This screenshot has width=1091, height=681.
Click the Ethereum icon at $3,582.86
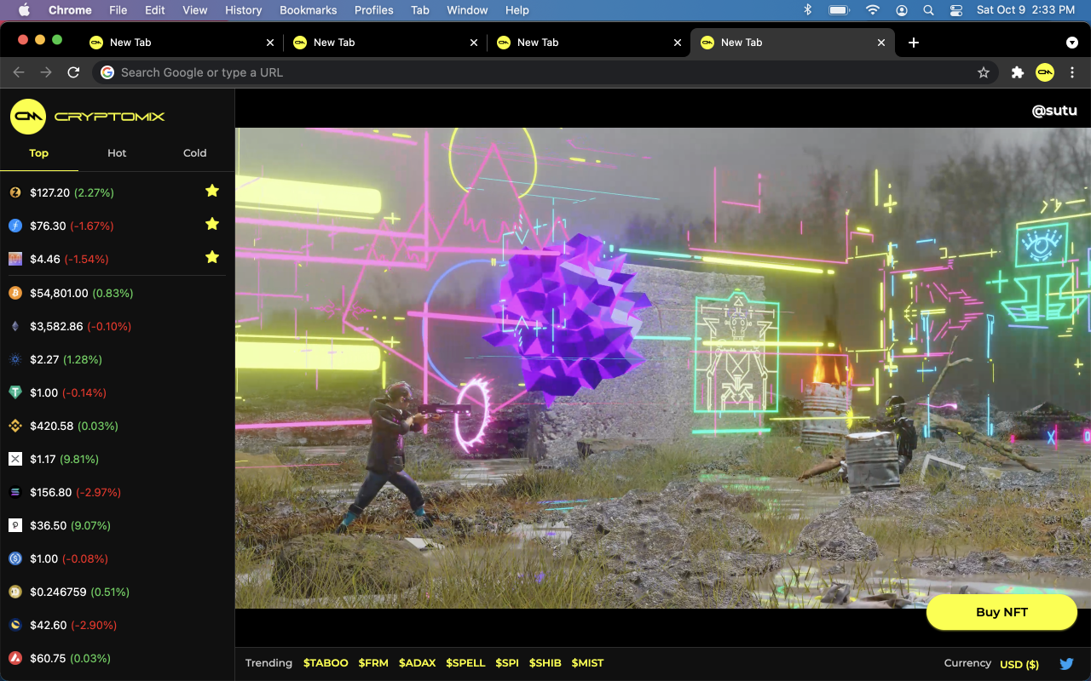pos(14,326)
